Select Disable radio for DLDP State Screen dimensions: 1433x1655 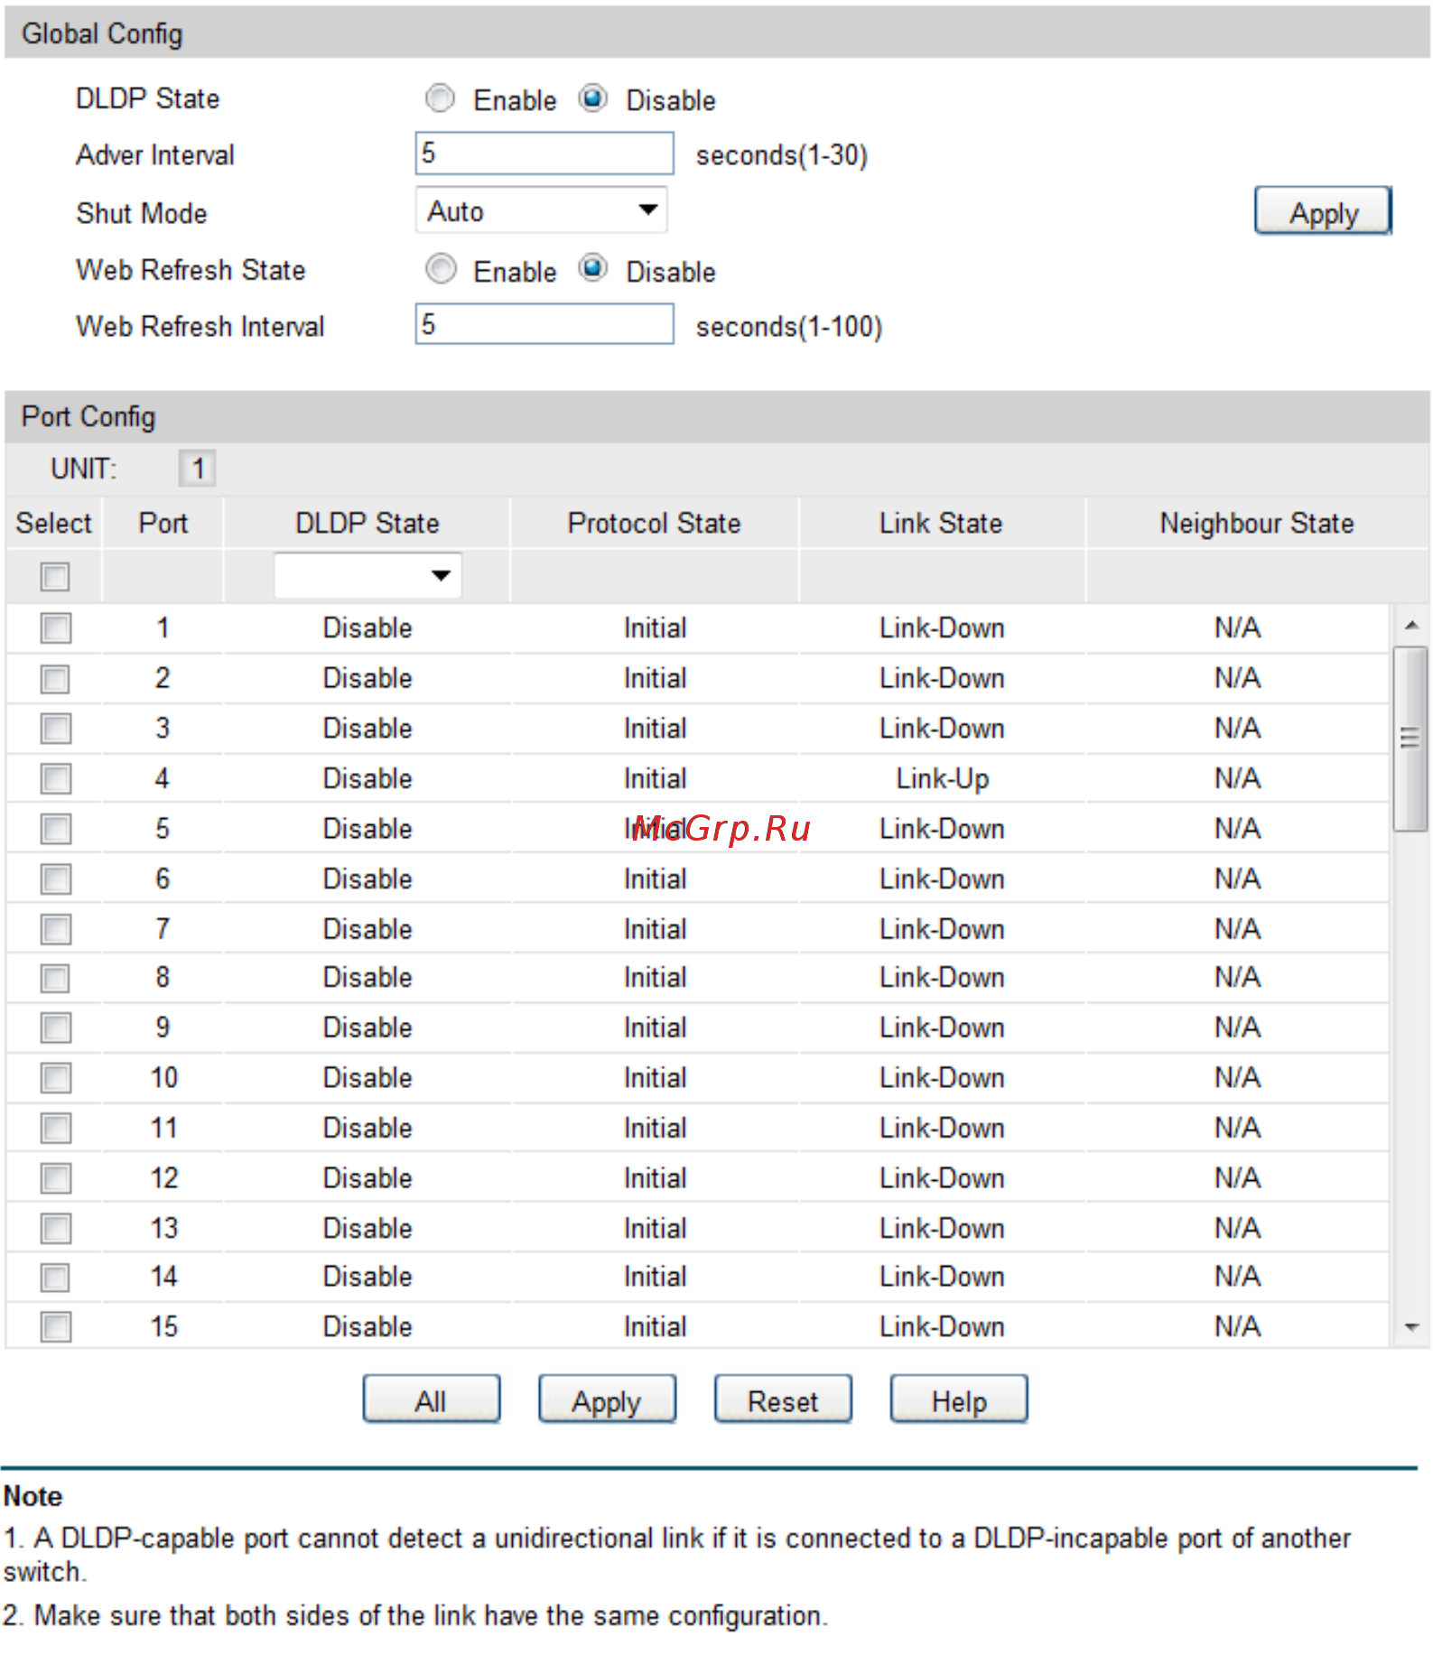click(x=592, y=98)
